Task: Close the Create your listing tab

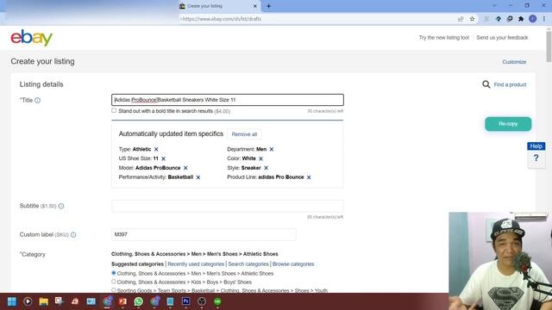Action: (255, 6)
